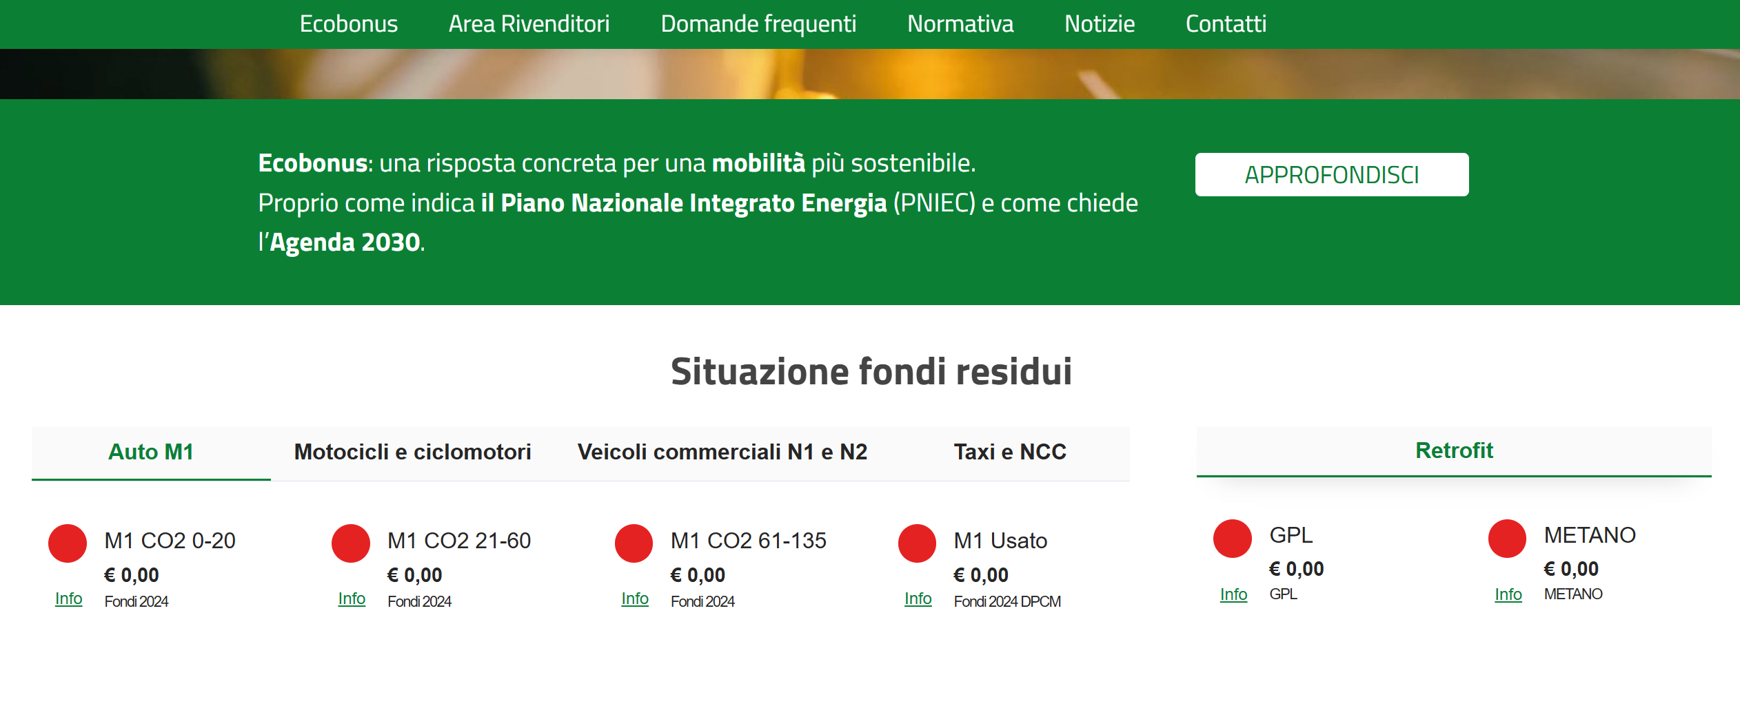Select the Auto M1 tab

point(151,452)
